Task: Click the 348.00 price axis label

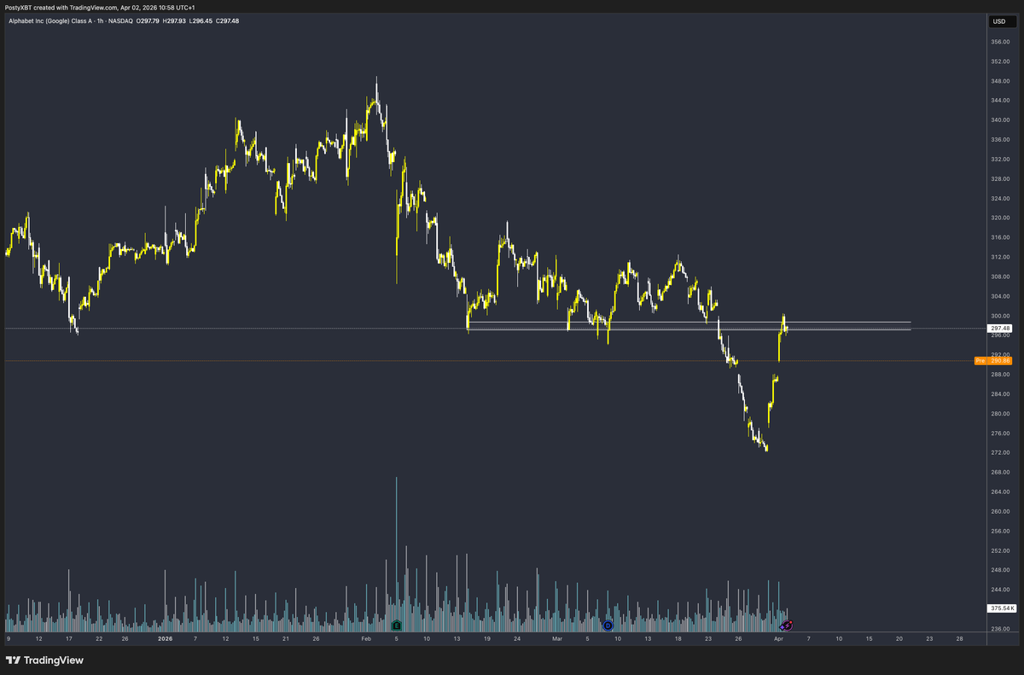Action: (1000, 81)
